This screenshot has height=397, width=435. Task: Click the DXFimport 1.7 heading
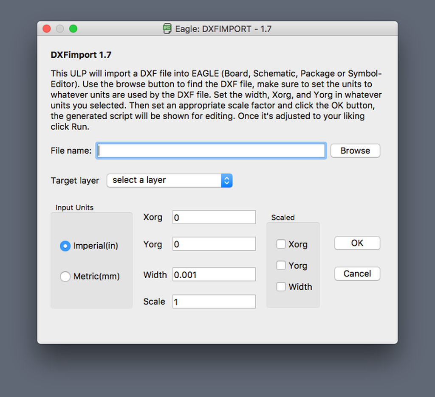click(x=81, y=55)
